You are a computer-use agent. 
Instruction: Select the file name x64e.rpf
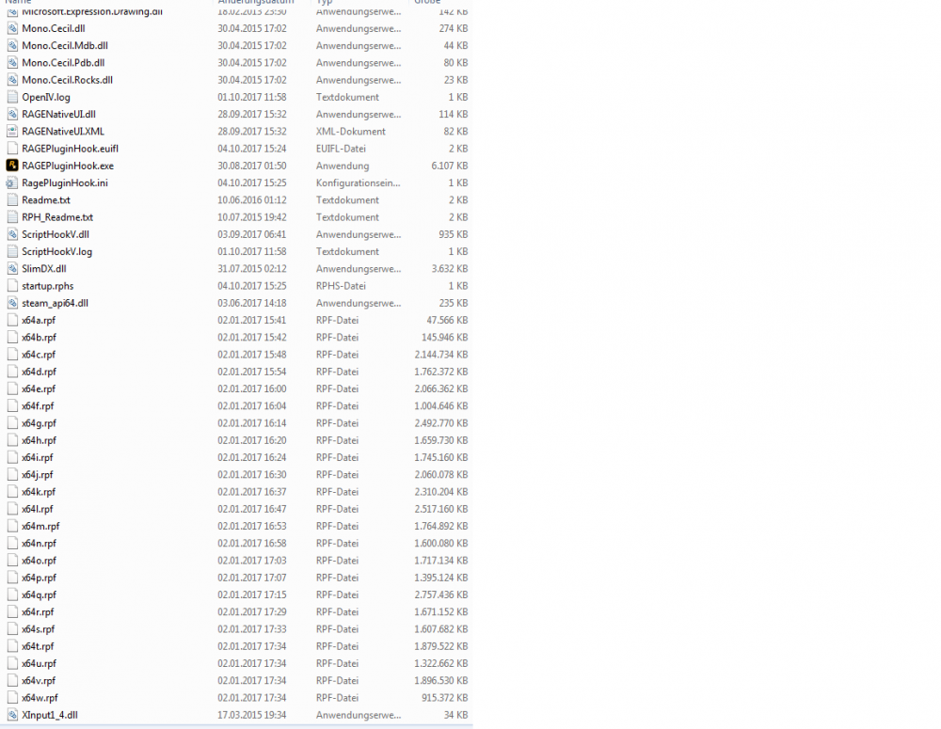(x=39, y=388)
